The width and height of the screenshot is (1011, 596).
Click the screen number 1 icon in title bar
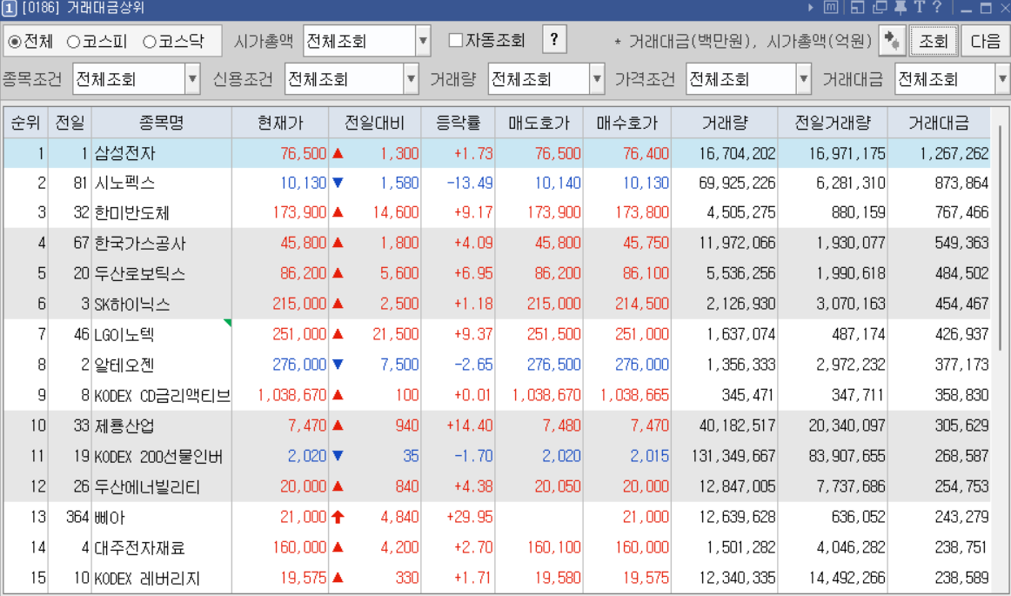[9, 9]
